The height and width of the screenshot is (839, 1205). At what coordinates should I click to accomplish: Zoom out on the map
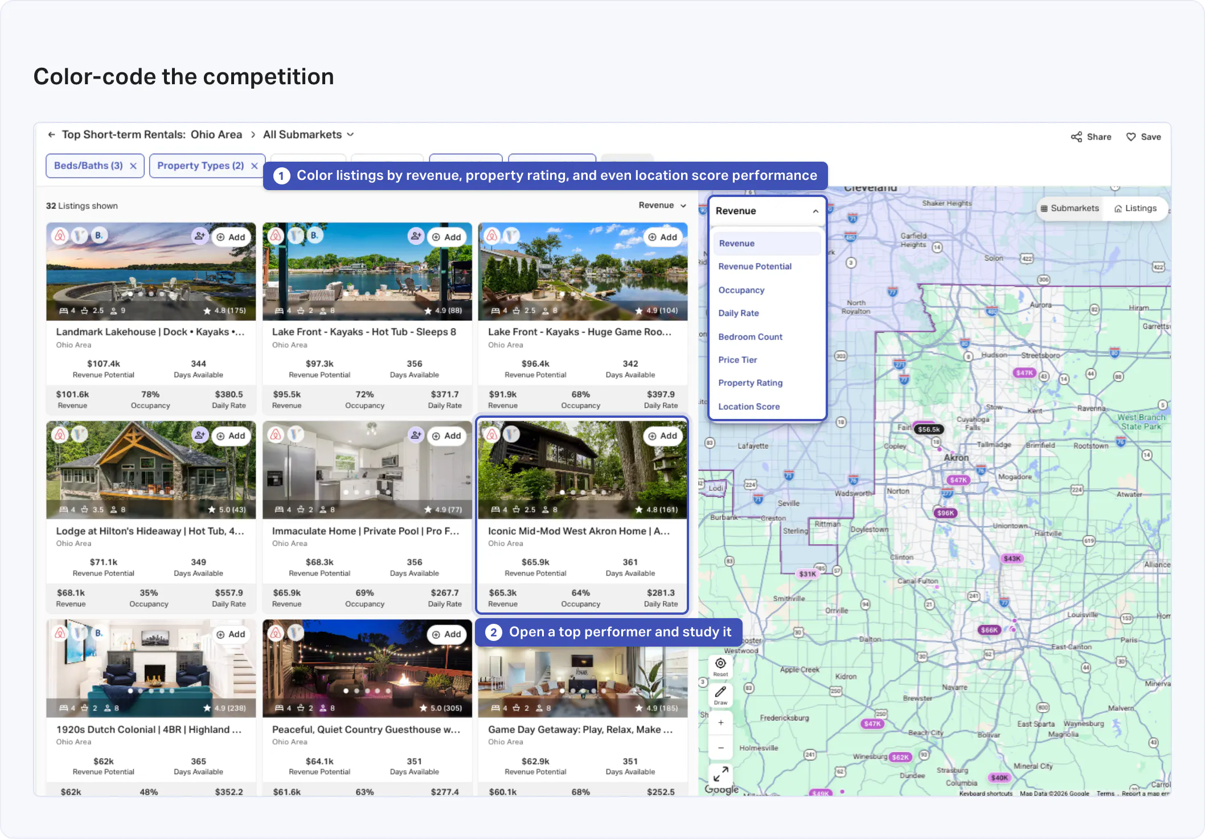click(x=720, y=748)
